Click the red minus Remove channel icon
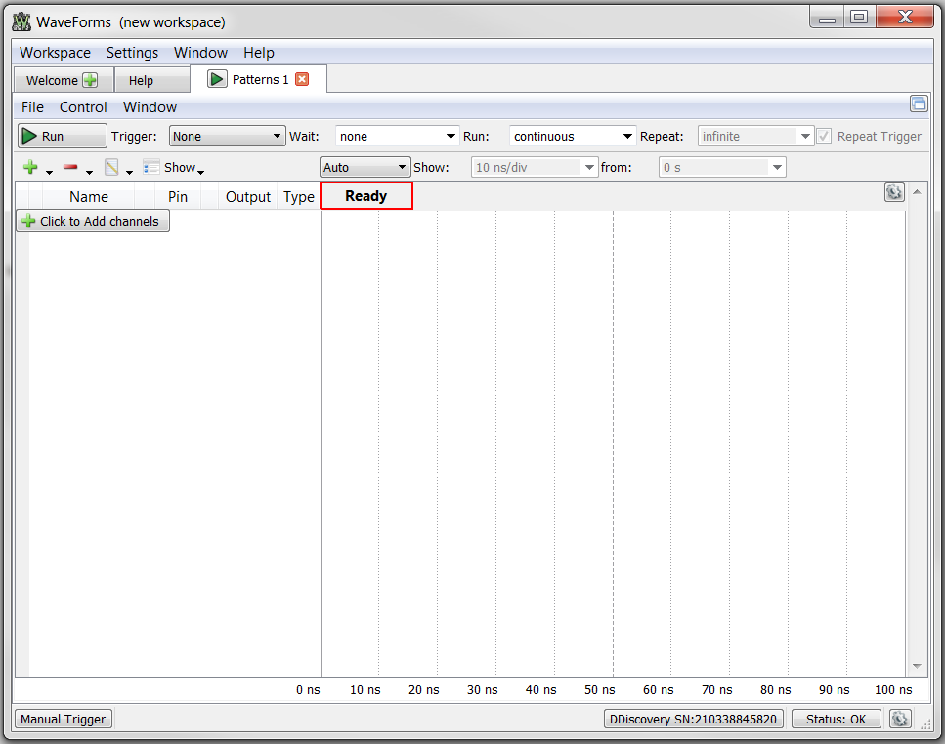The width and height of the screenshot is (945, 744). (70, 167)
